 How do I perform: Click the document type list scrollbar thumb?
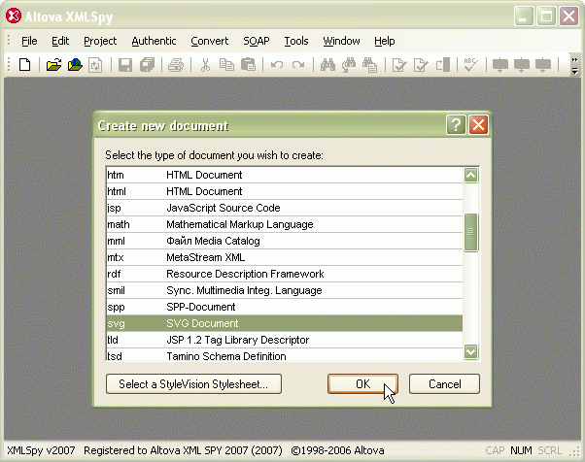point(471,233)
